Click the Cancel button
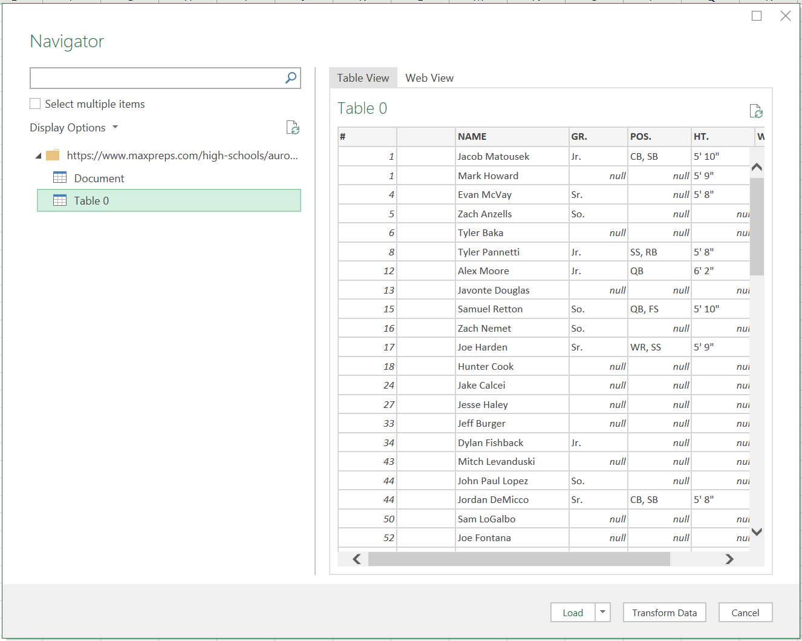This screenshot has height=641, width=802. coord(745,613)
